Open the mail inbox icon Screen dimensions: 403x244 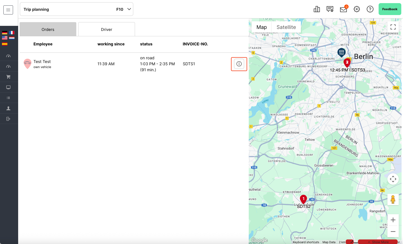343,9
